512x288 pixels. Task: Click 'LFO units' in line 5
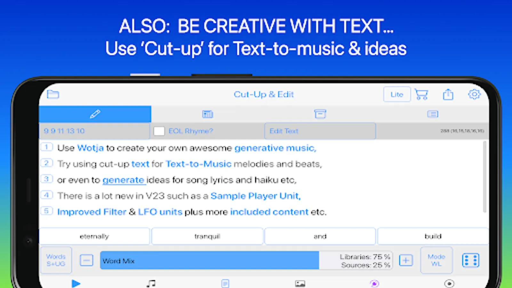pos(160,212)
